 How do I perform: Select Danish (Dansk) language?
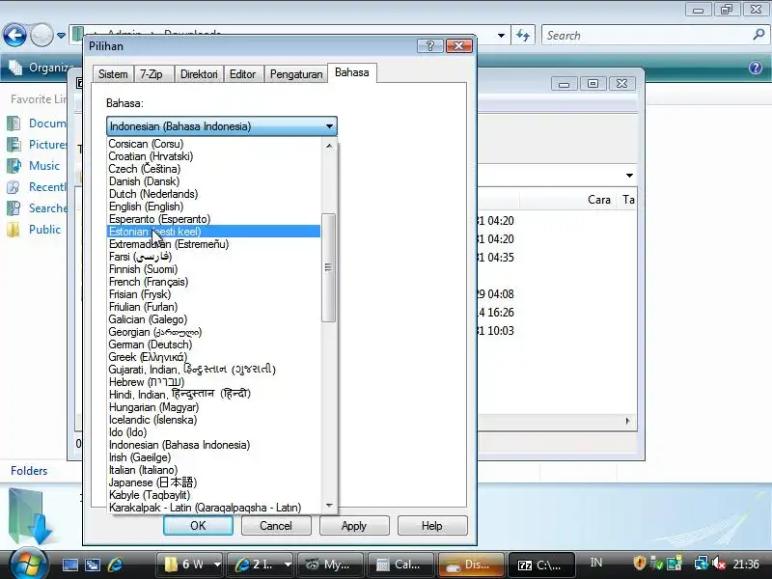[x=213, y=181]
